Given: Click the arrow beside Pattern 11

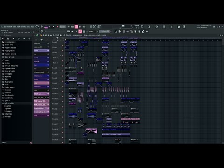Looking at the screenshot, I should [111, 31].
